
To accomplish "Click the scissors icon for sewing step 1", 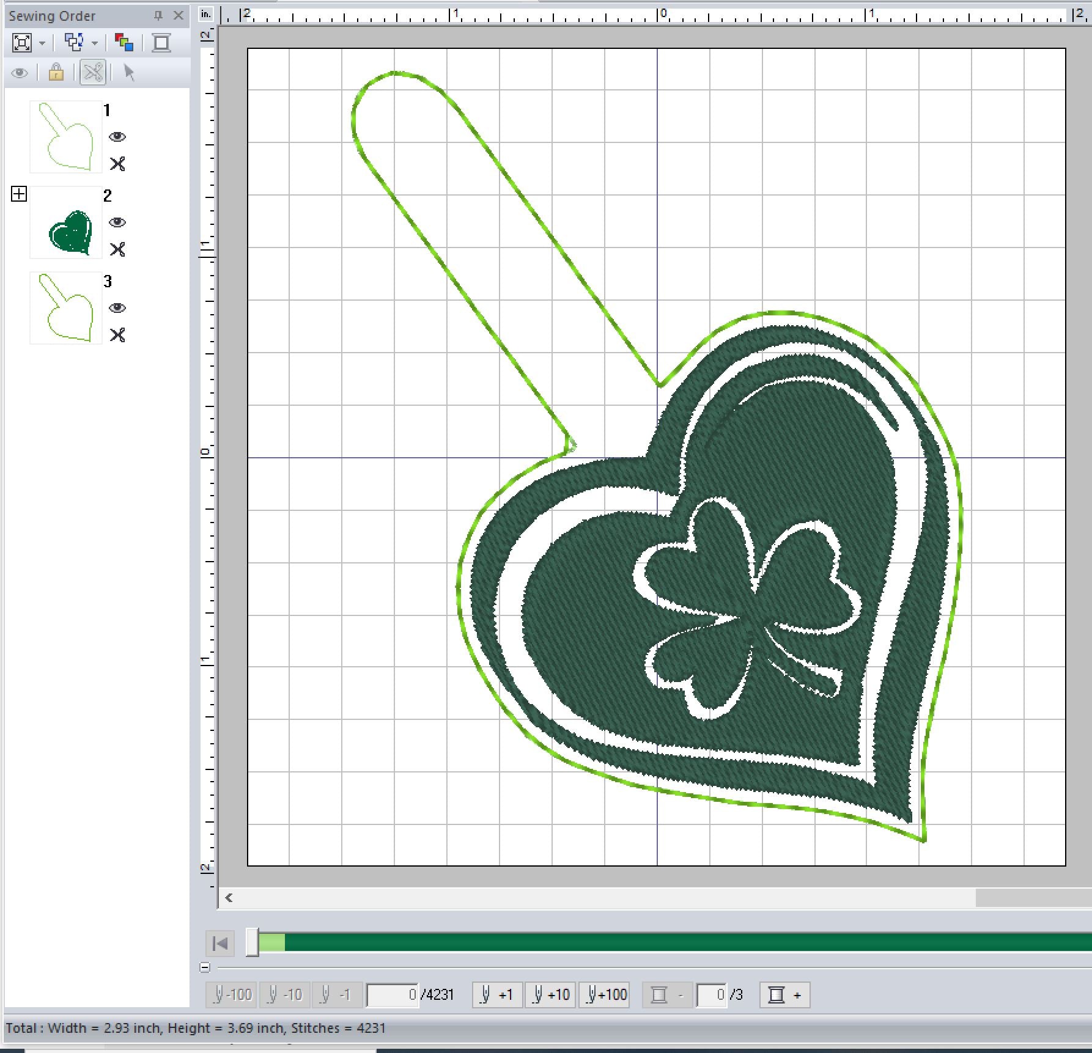I will 117,164.
